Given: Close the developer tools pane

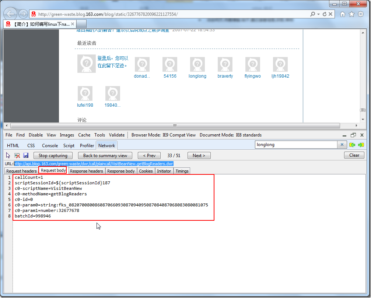Looking at the screenshot, I should (x=362, y=135).
